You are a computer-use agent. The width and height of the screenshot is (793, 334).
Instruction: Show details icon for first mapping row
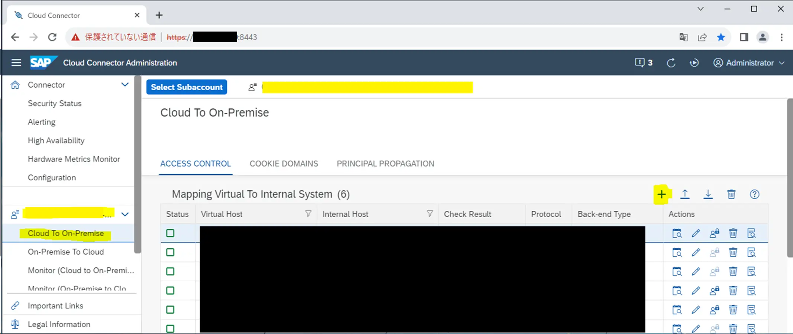[751, 233]
